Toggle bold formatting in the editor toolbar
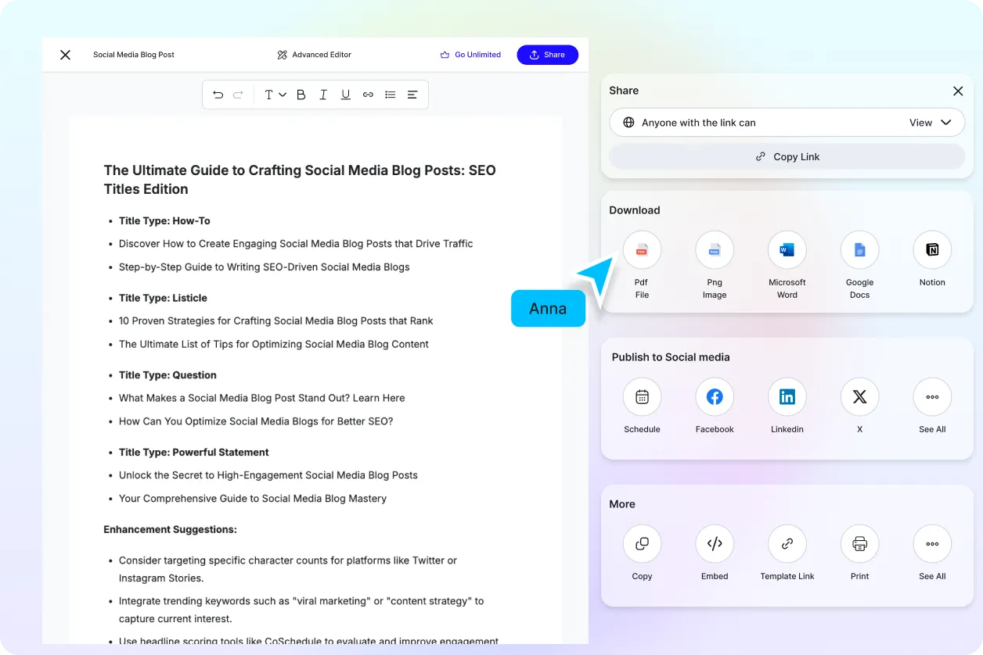The width and height of the screenshot is (983, 655). [301, 94]
